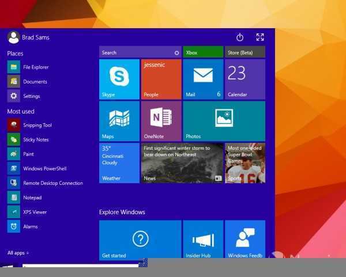The image size is (346, 277).
Task: Open the Mail tile
Action: point(203,79)
